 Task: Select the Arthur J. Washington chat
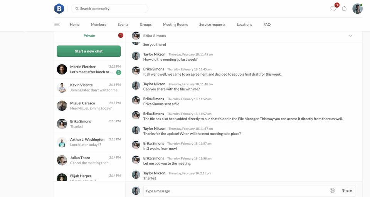click(89, 142)
